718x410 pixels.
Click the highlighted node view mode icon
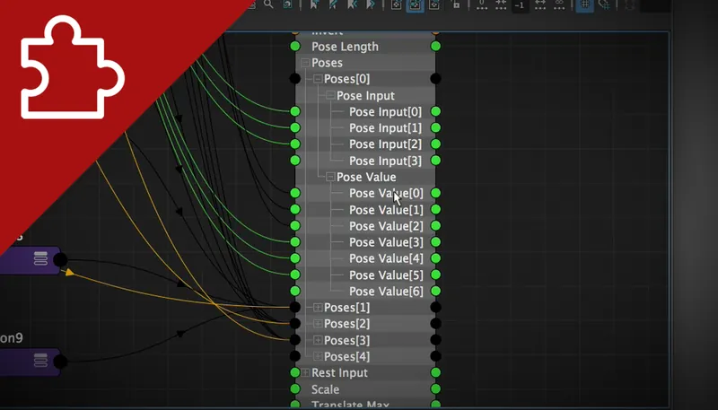(x=415, y=5)
